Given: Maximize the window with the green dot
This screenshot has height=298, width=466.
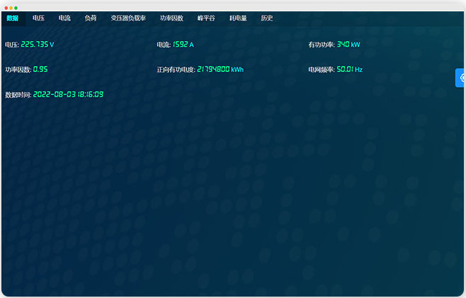Looking at the screenshot, I should [16, 7].
